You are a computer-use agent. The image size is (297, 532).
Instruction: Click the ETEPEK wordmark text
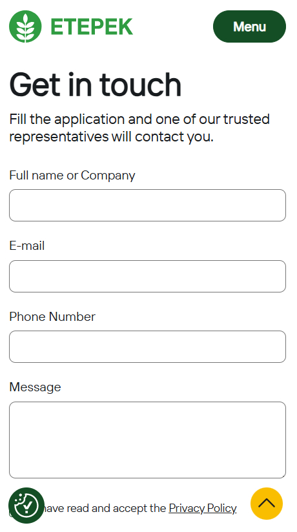92,27
